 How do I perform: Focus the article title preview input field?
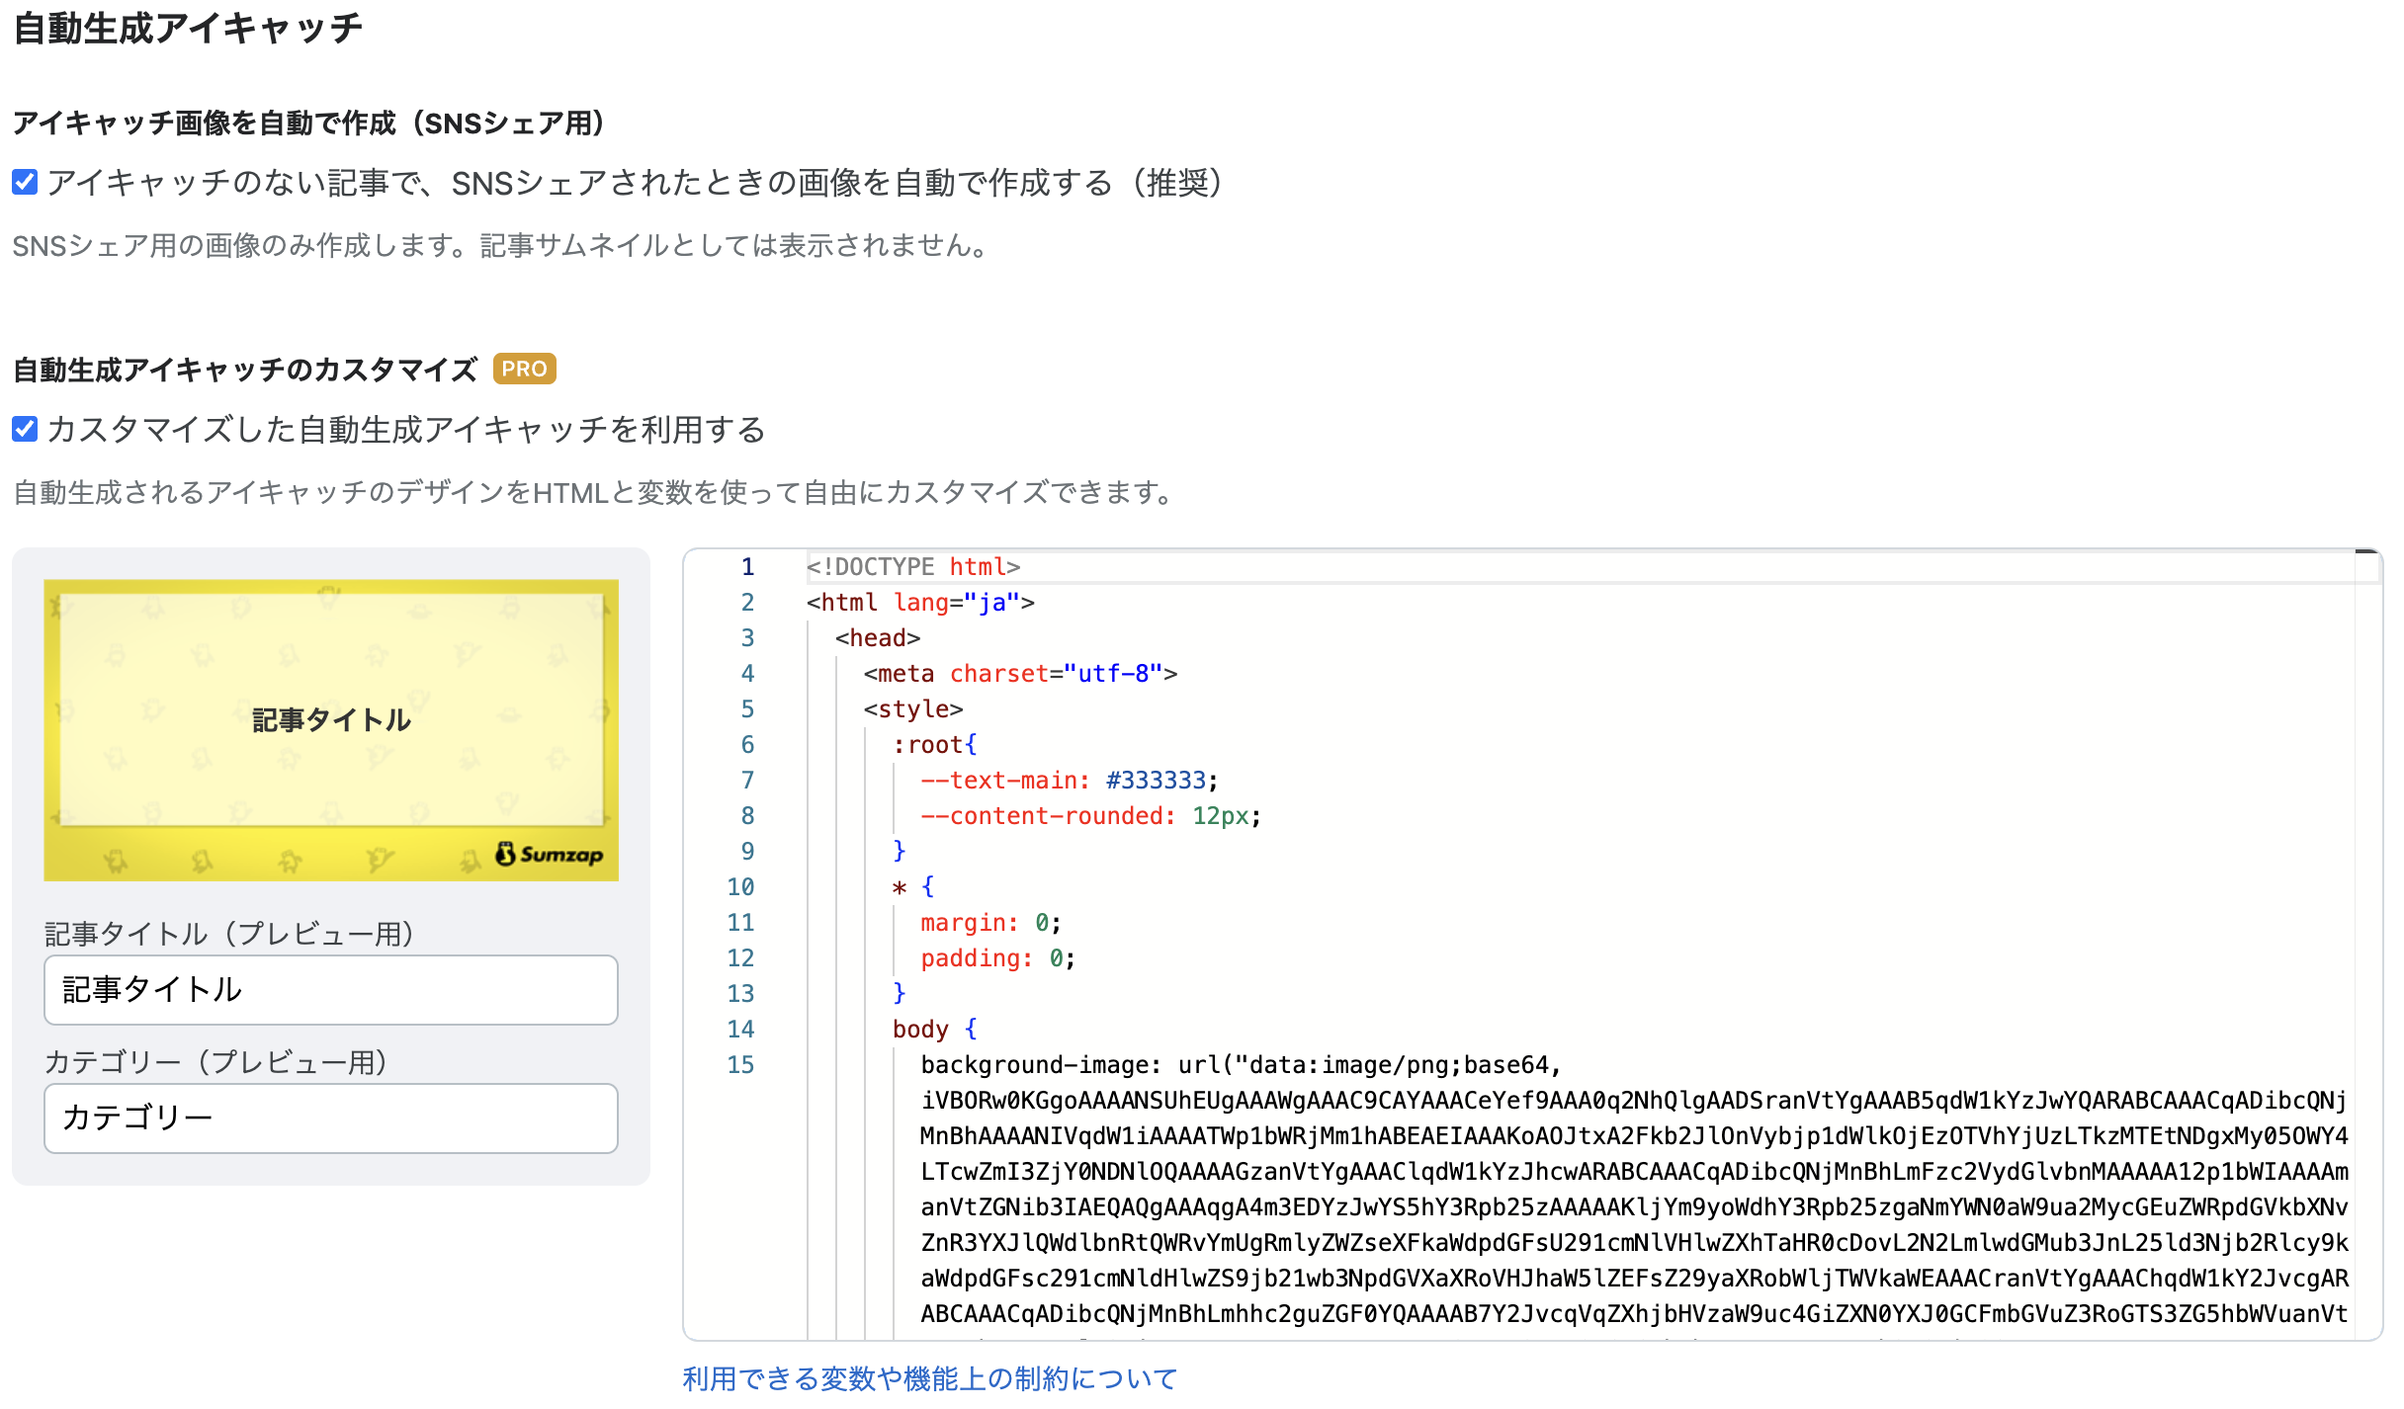point(331,989)
